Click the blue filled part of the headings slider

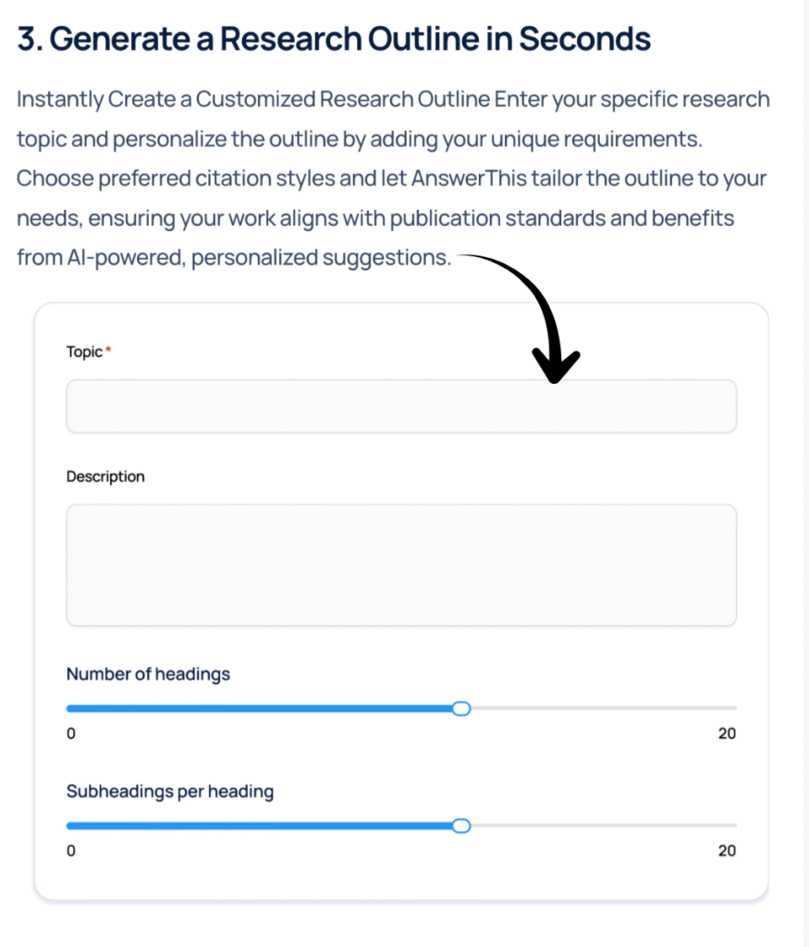[259, 708]
